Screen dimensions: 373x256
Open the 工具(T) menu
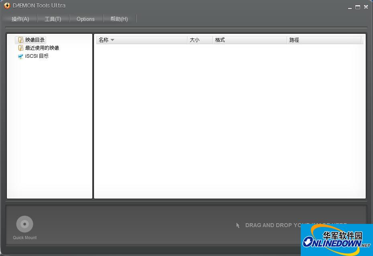coord(53,19)
